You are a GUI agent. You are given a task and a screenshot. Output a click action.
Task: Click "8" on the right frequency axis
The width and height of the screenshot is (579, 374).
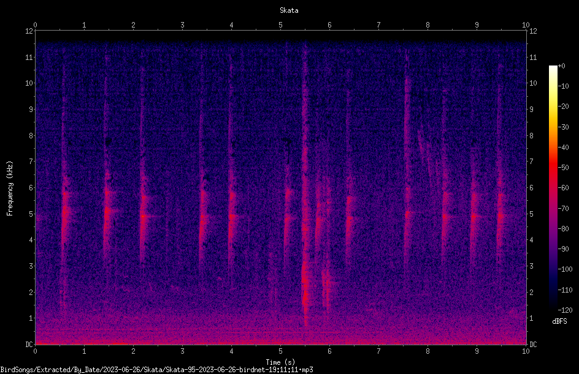(532, 136)
